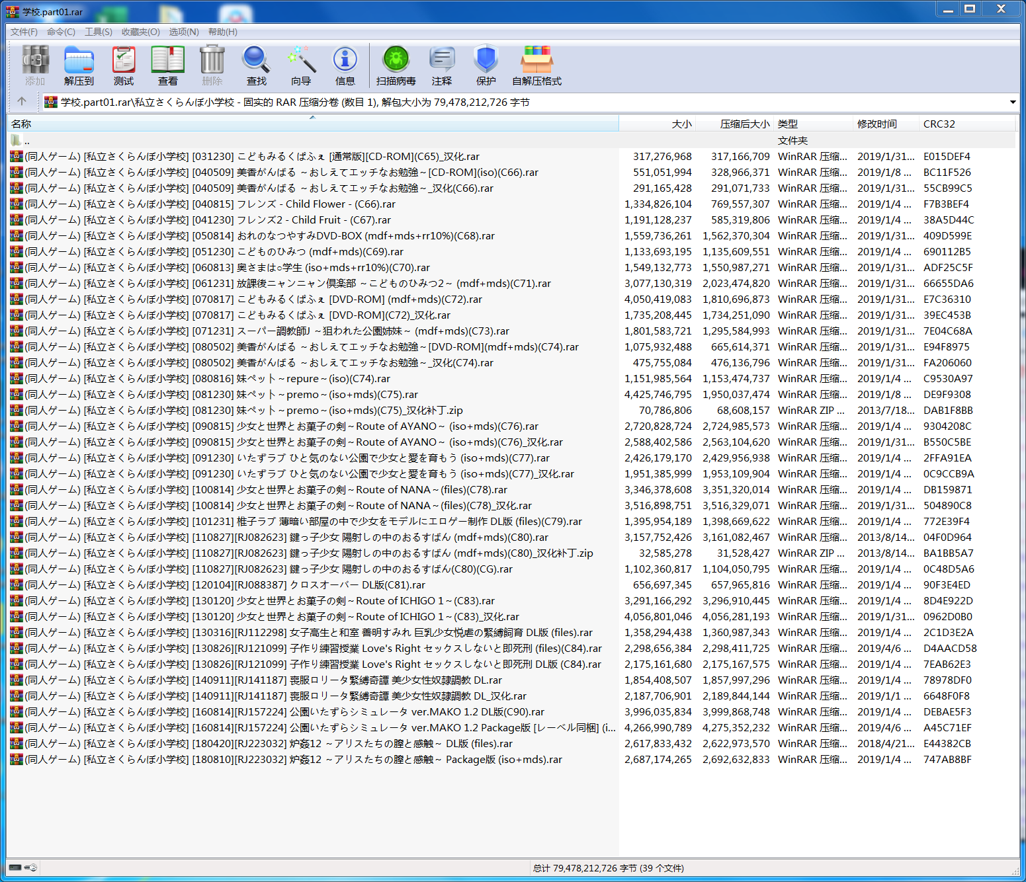Click the drive icon in the status bar

(x=16, y=867)
